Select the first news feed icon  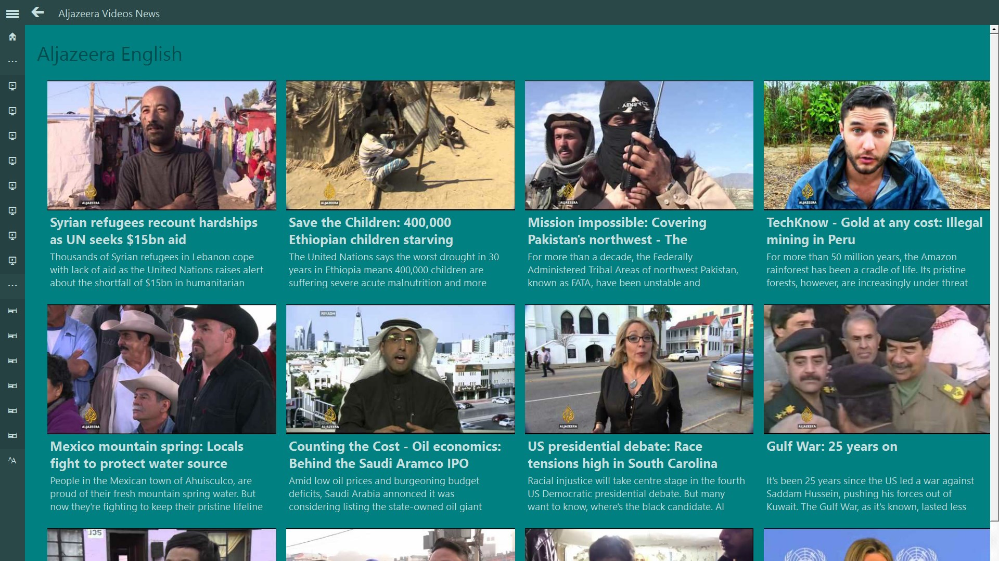tap(12, 311)
